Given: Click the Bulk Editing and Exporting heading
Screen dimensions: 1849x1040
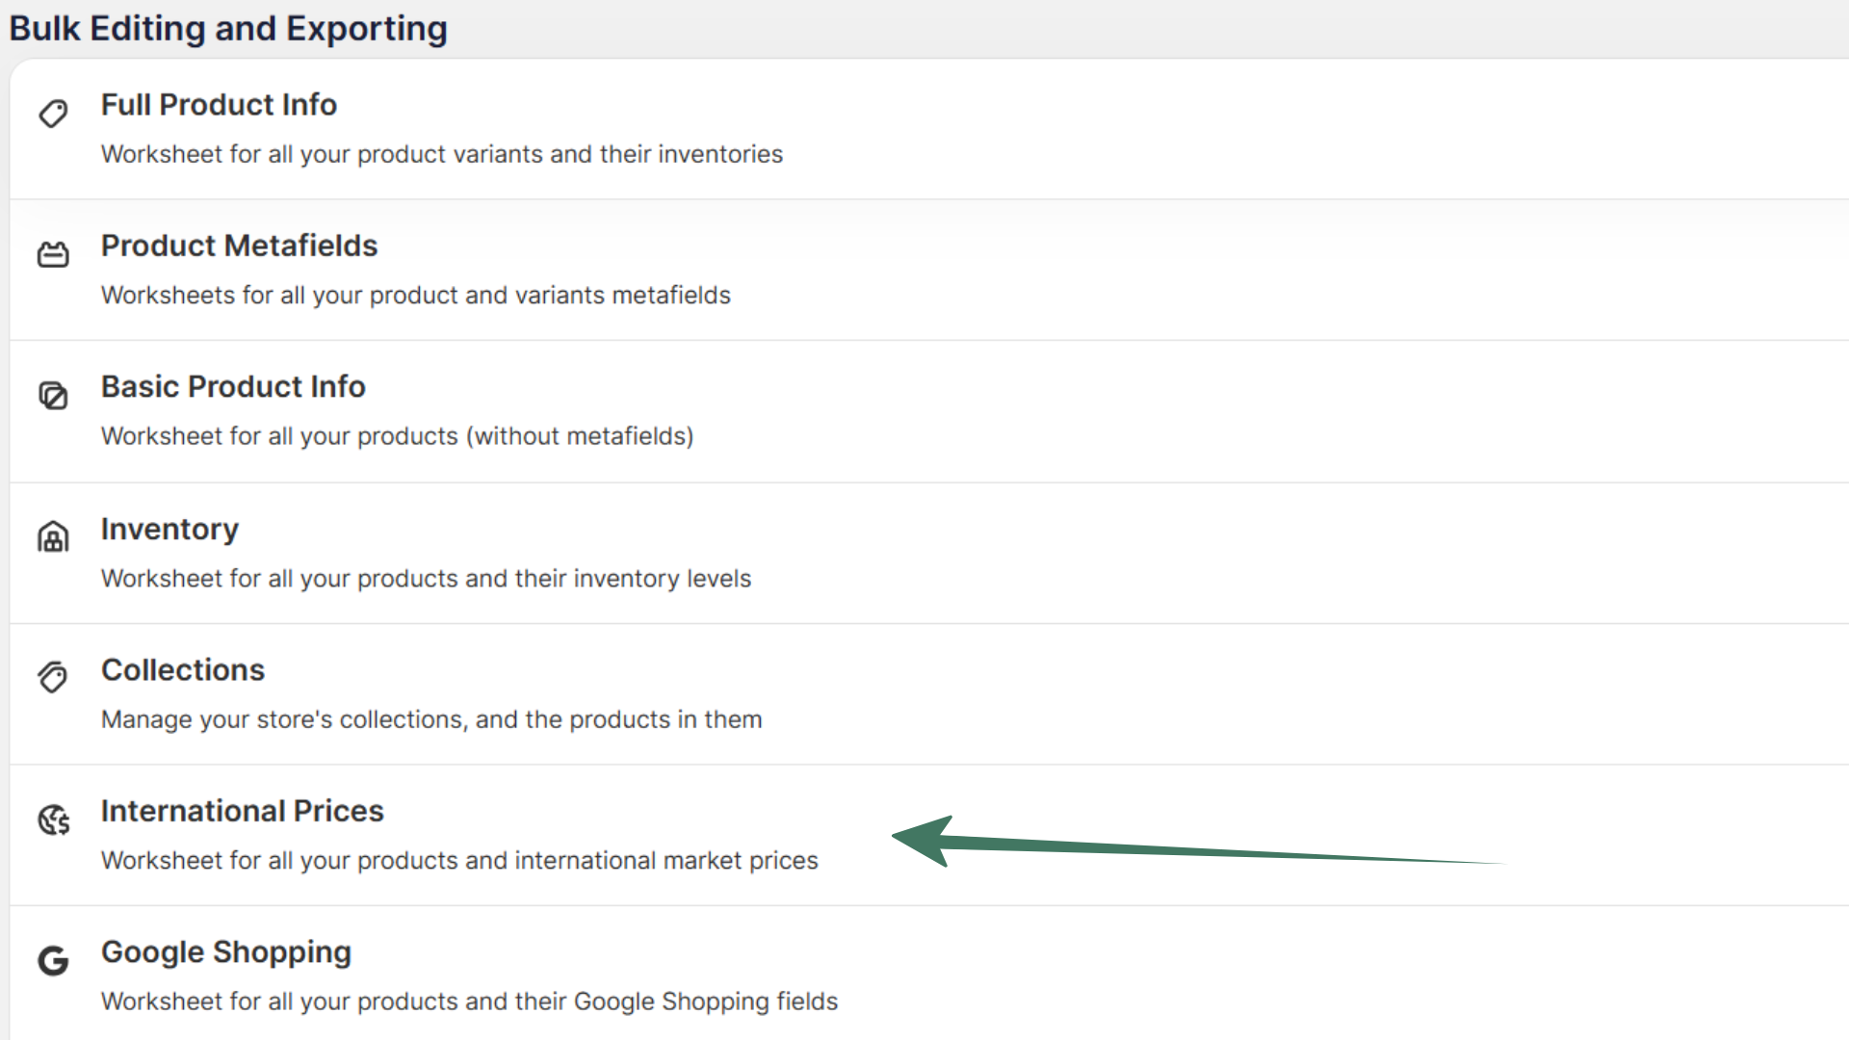Looking at the screenshot, I should [x=228, y=29].
